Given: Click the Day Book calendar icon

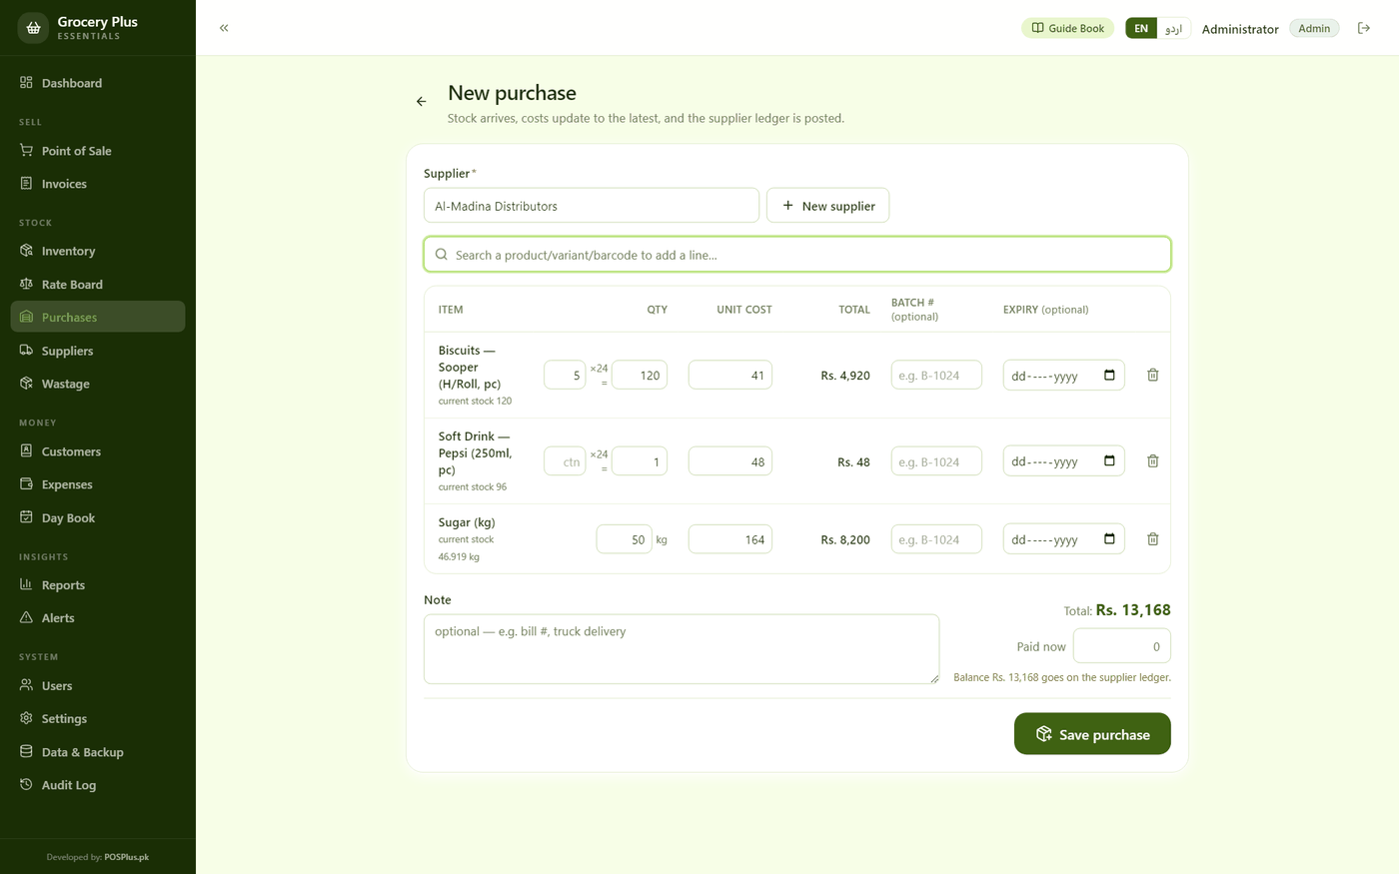Looking at the screenshot, I should click(x=26, y=517).
